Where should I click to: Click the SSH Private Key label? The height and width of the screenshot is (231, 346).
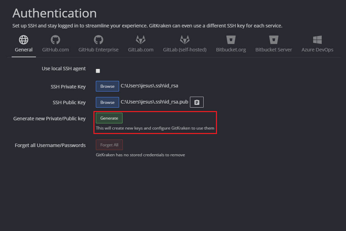(x=68, y=87)
